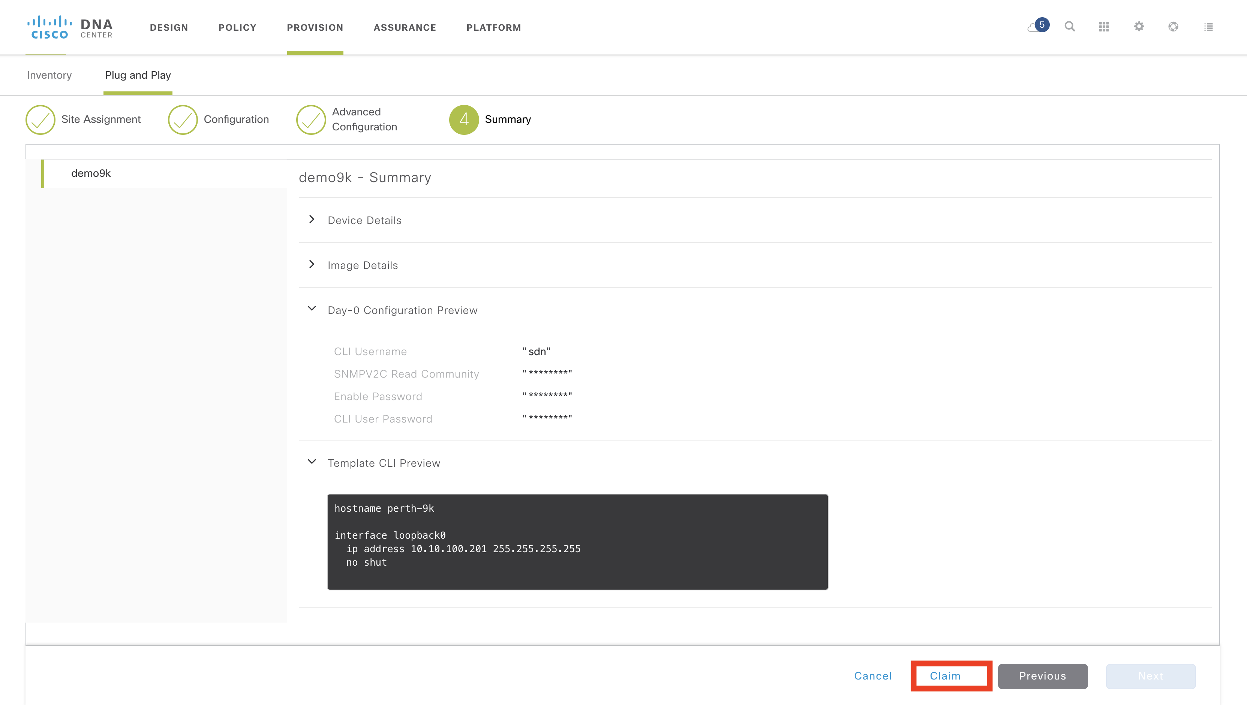This screenshot has width=1247, height=705.
Task: Open the task list icon
Action: 1208,27
